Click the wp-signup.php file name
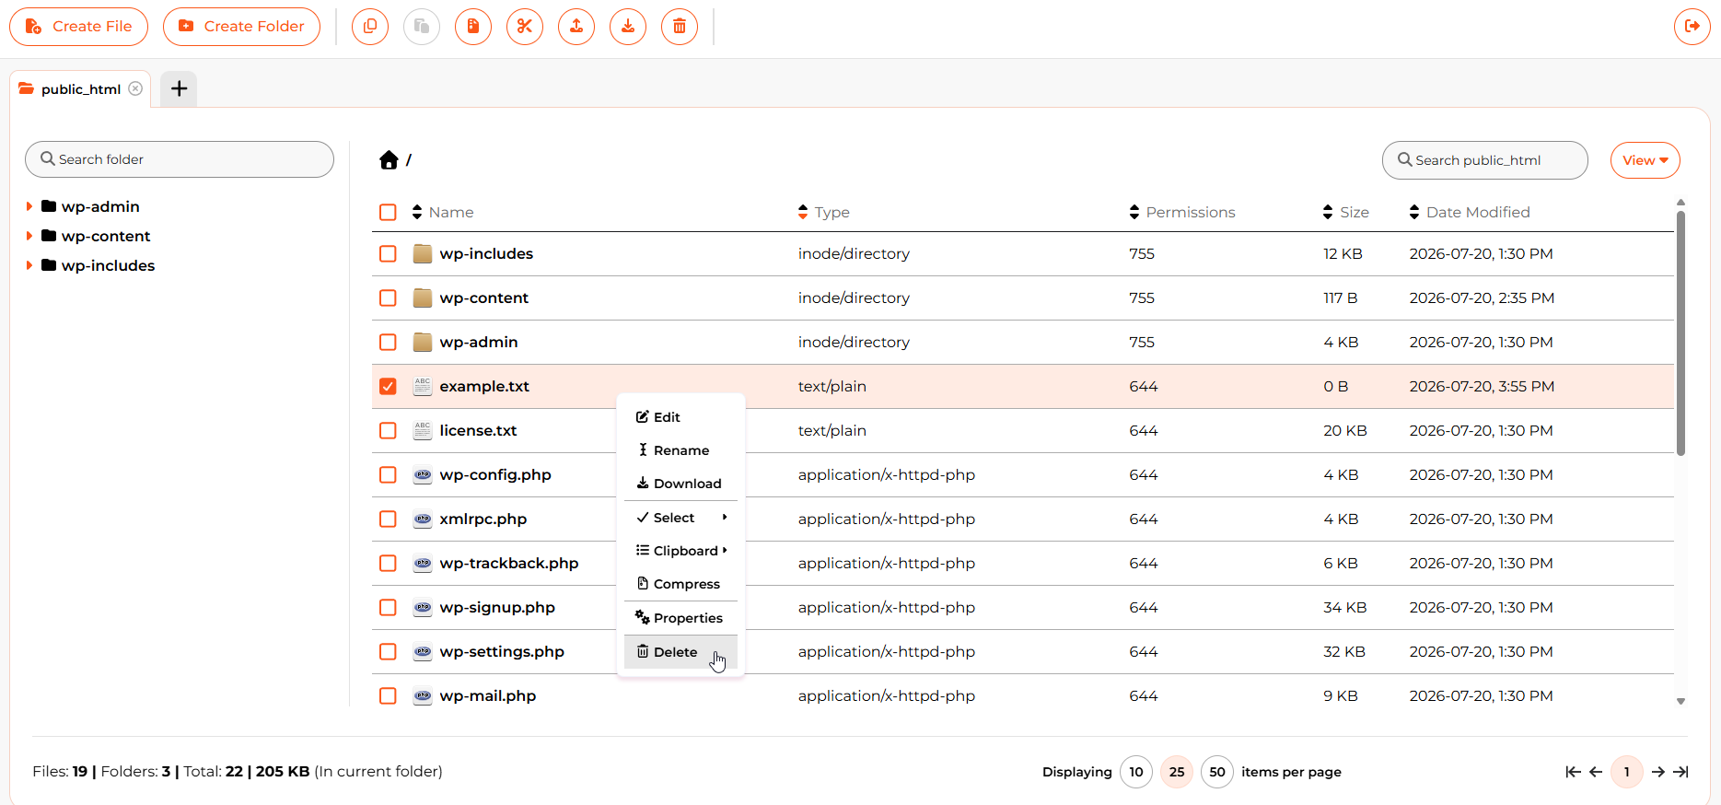The image size is (1721, 805). (x=497, y=607)
